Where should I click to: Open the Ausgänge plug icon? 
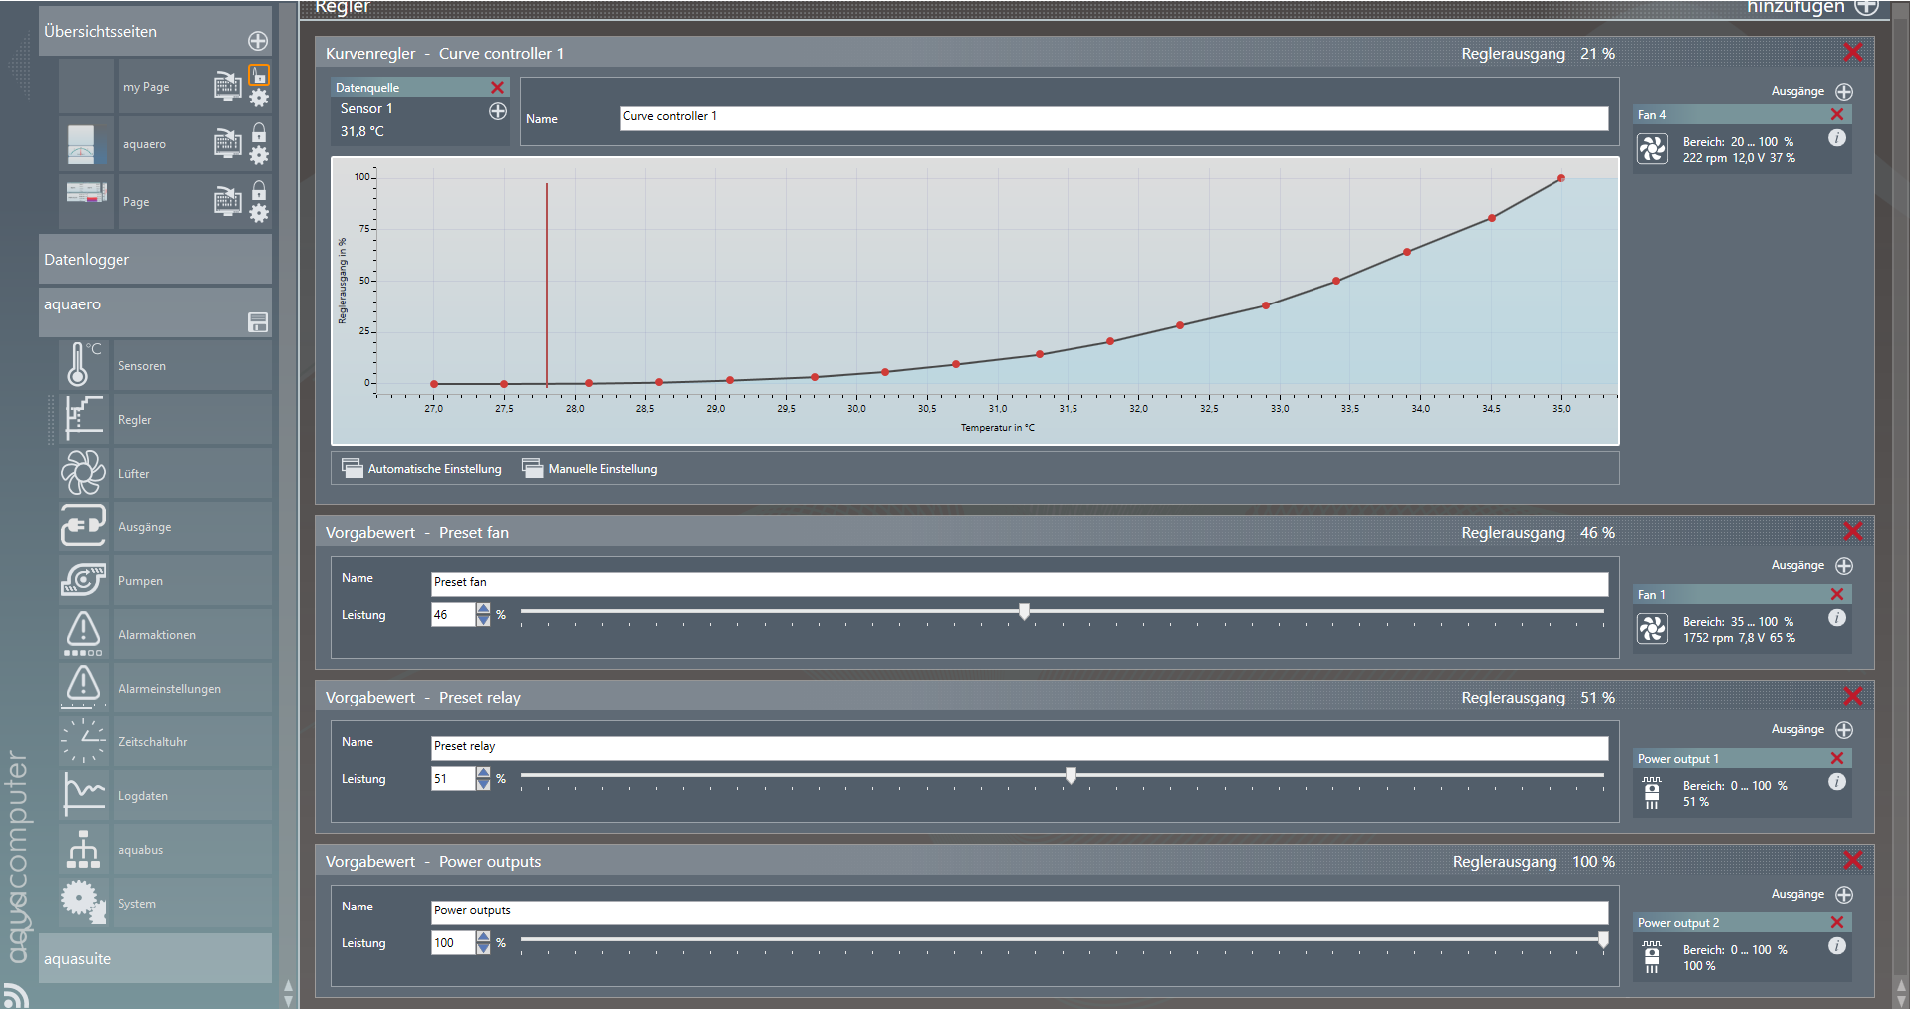pos(83,526)
